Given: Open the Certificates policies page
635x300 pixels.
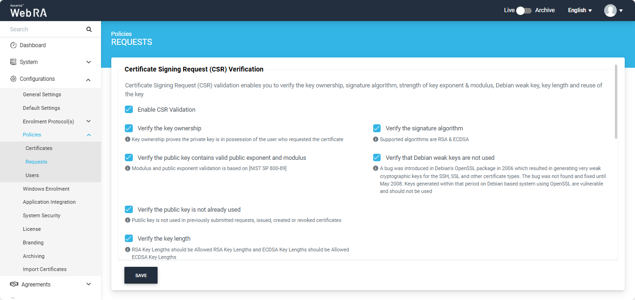Looking at the screenshot, I should click(x=39, y=148).
